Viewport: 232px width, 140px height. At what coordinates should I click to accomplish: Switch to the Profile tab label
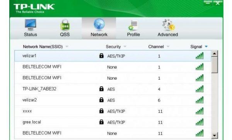tap(133, 35)
